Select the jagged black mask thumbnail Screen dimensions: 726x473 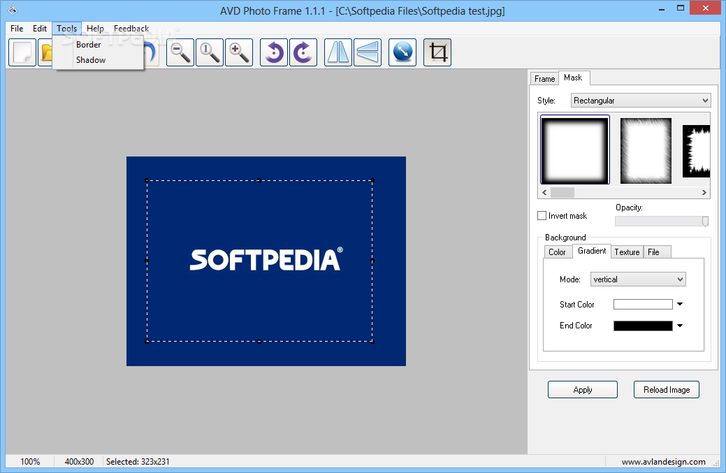[x=696, y=151]
